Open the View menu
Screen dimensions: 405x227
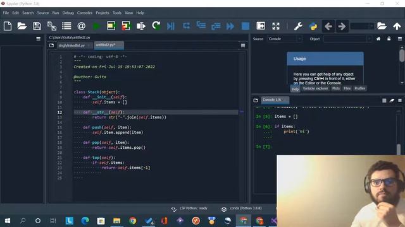coord(128,13)
